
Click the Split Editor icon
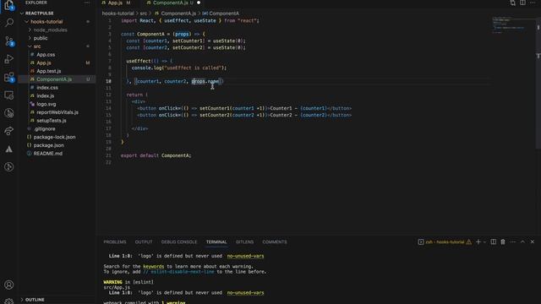click(x=522, y=3)
